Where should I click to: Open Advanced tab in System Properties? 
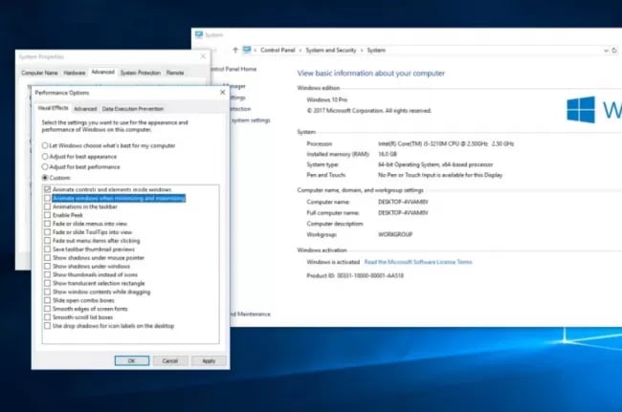tap(102, 72)
